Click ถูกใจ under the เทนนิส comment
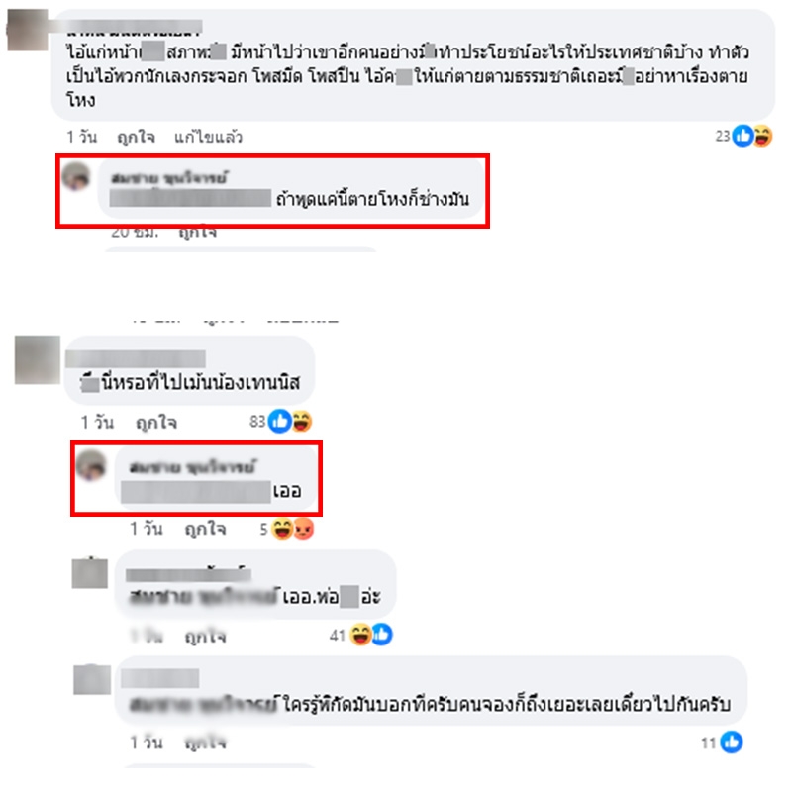This screenshot has height=792, width=792. click(x=156, y=423)
